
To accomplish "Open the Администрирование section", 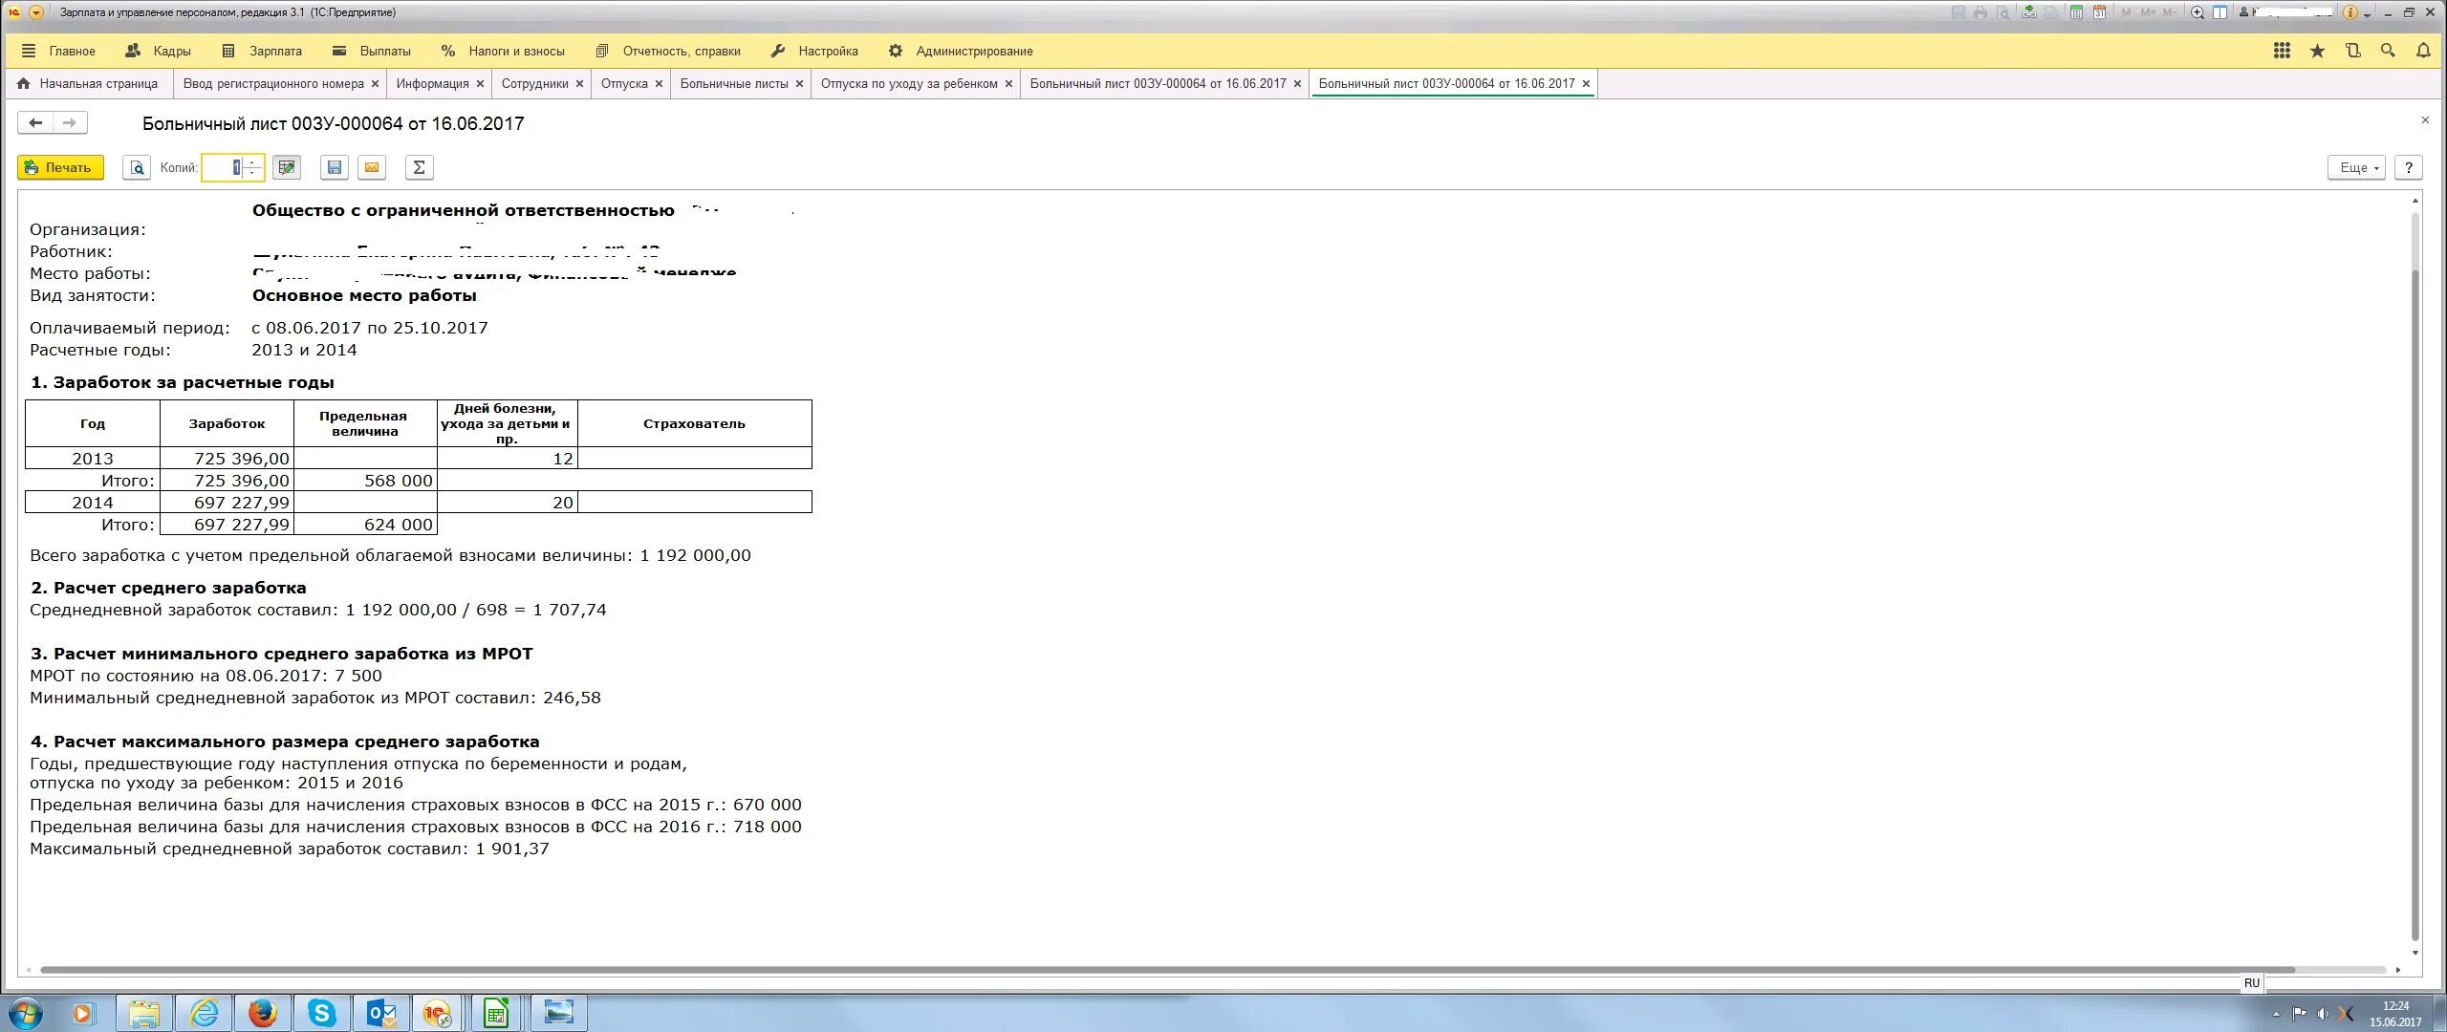I will coord(961,51).
